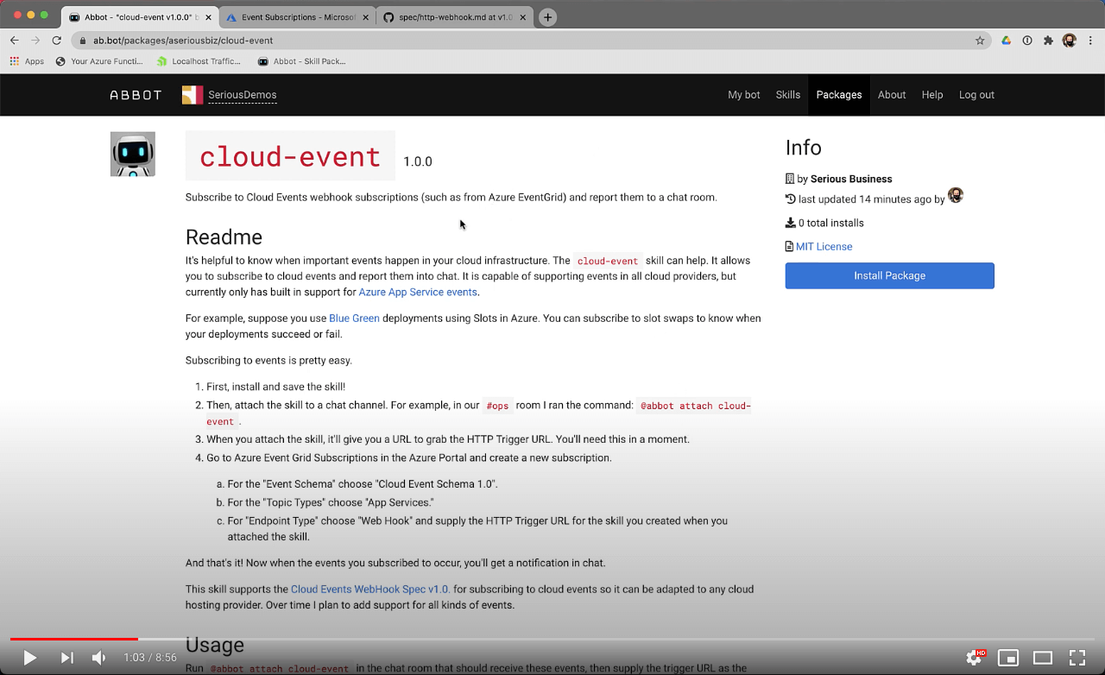Open the MIT License link
1105x675 pixels.
(824, 247)
